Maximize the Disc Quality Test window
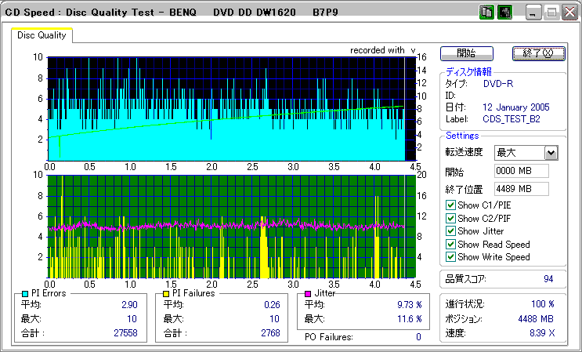 pyautogui.click(x=551, y=13)
